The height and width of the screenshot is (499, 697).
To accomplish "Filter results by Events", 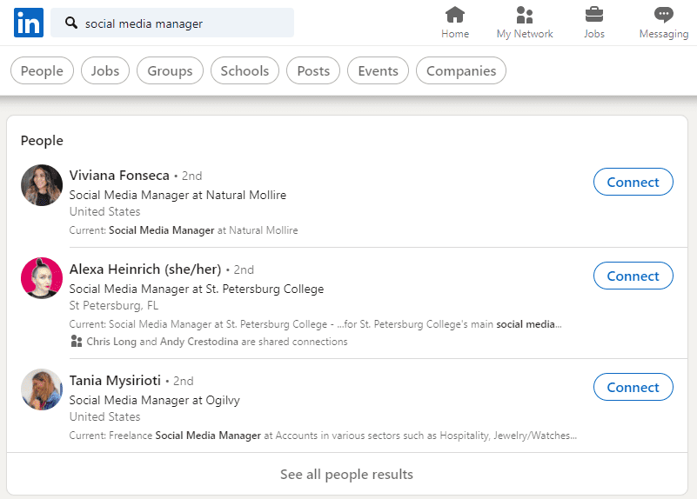I will [378, 70].
